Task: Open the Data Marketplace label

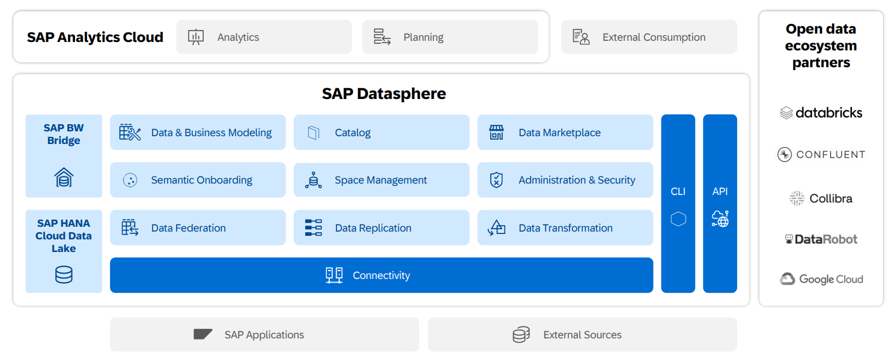Action: (x=560, y=133)
